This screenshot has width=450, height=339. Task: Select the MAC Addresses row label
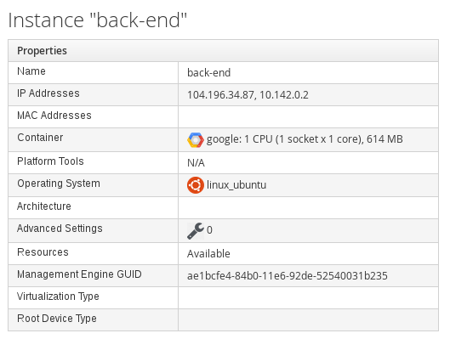click(x=54, y=116)
